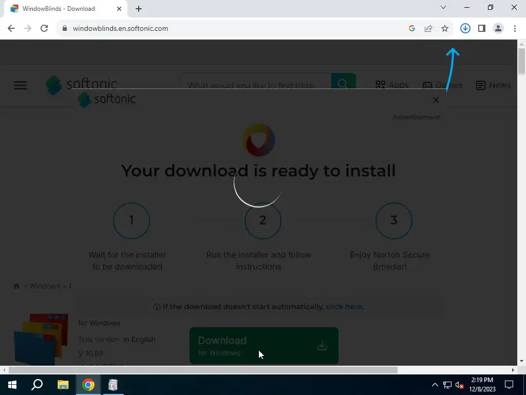
Task: Close the Softonic download popup
Action: point(436,100)
